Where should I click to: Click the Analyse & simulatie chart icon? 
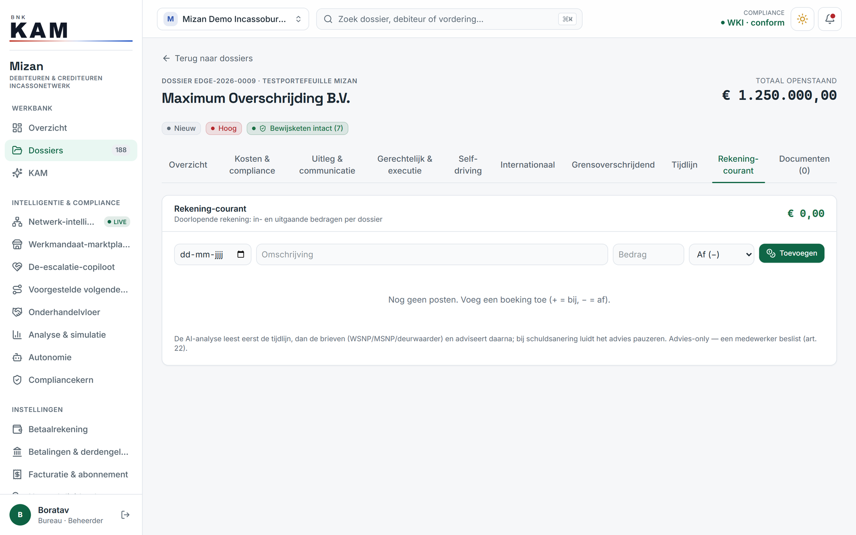17,335
